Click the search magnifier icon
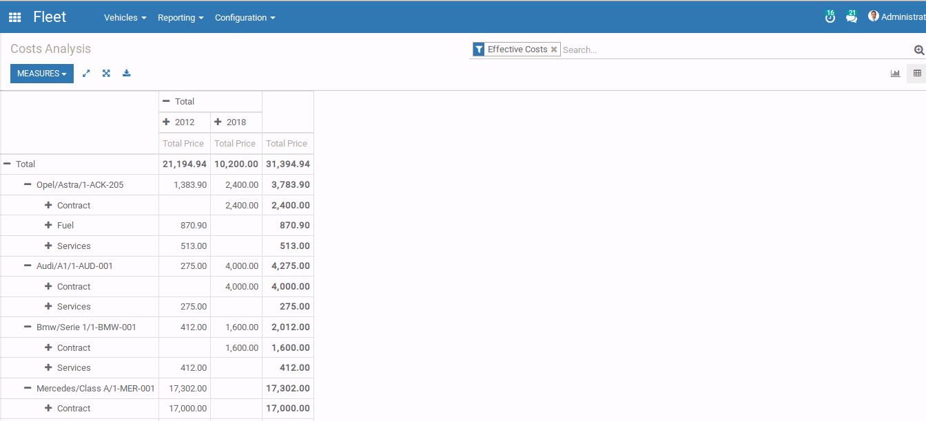The height and width of the screenshot is (421, 926). coord(919,50)
